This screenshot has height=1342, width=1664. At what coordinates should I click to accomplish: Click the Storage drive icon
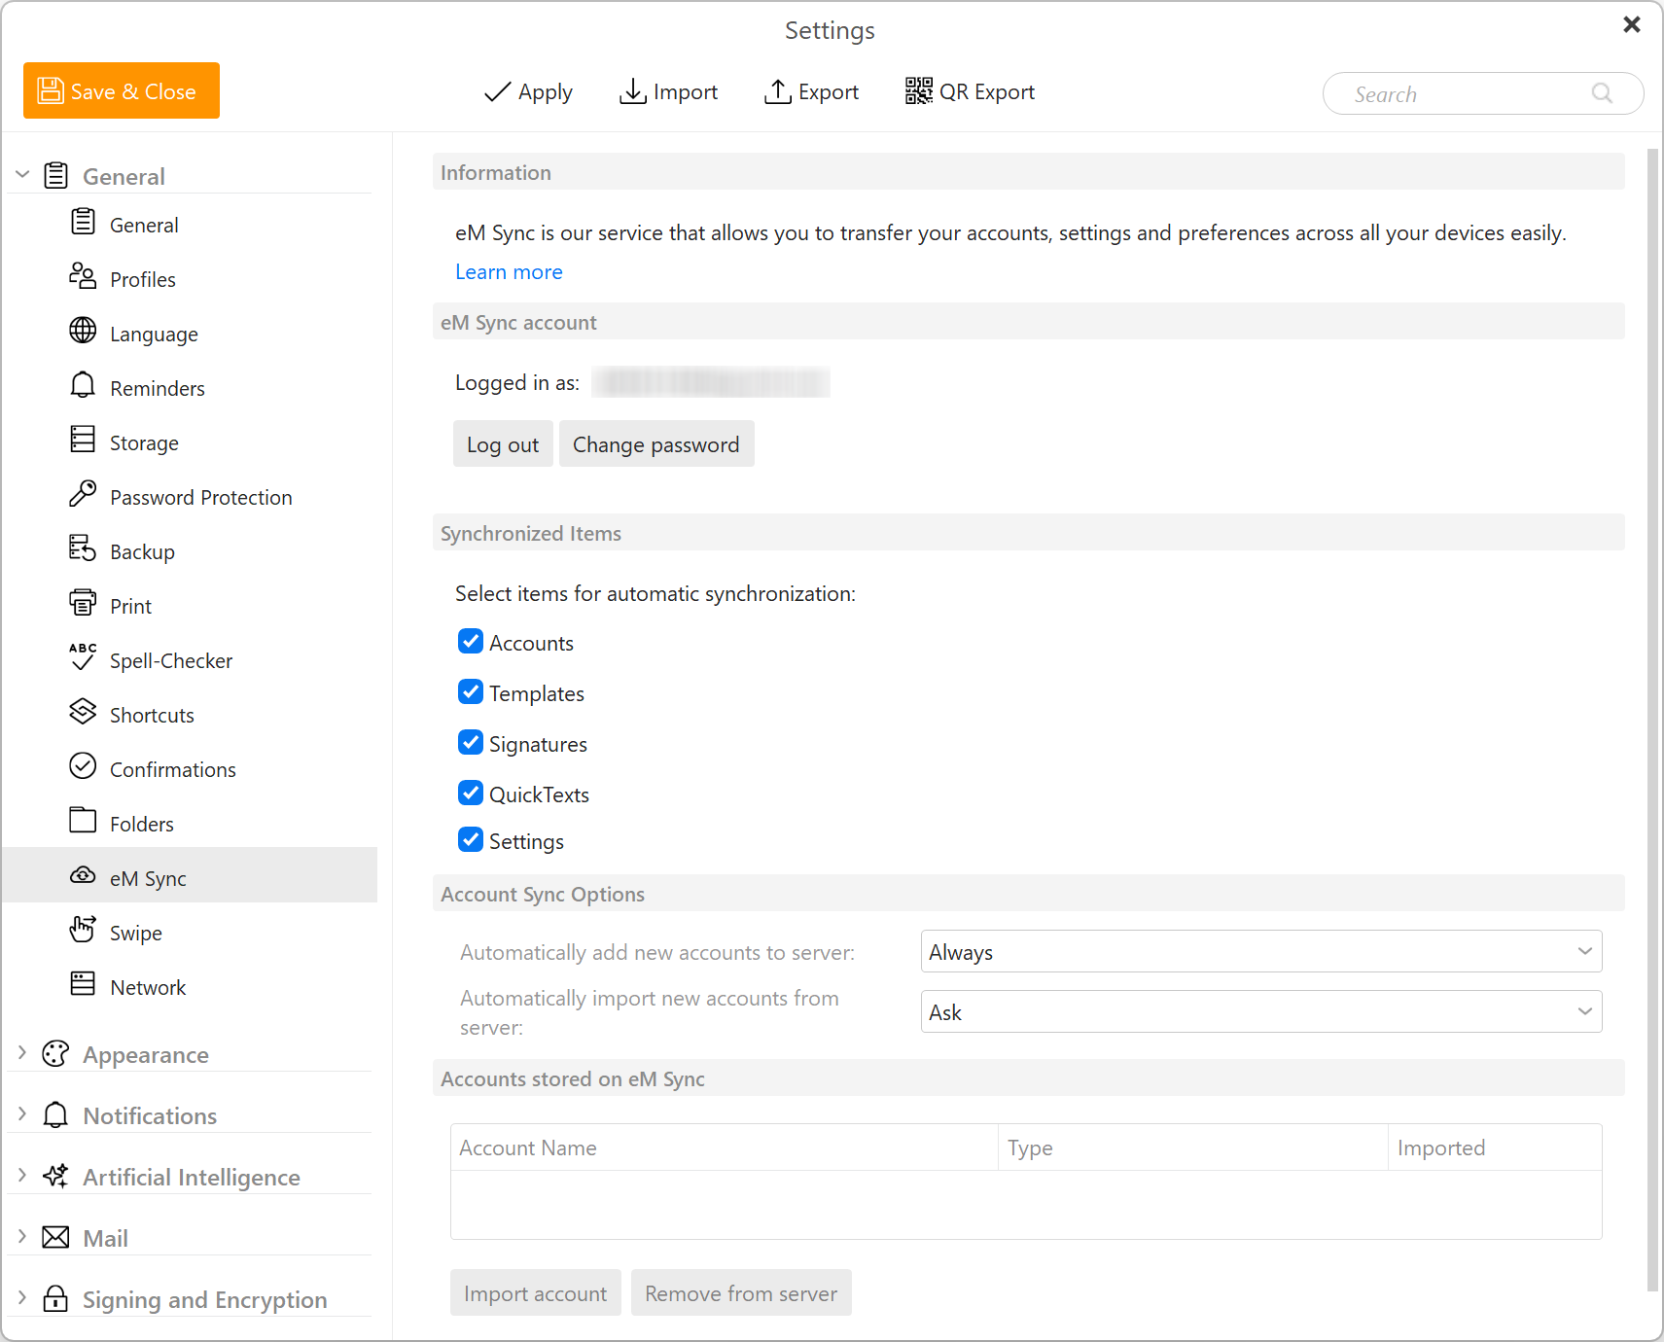[83, 441]
